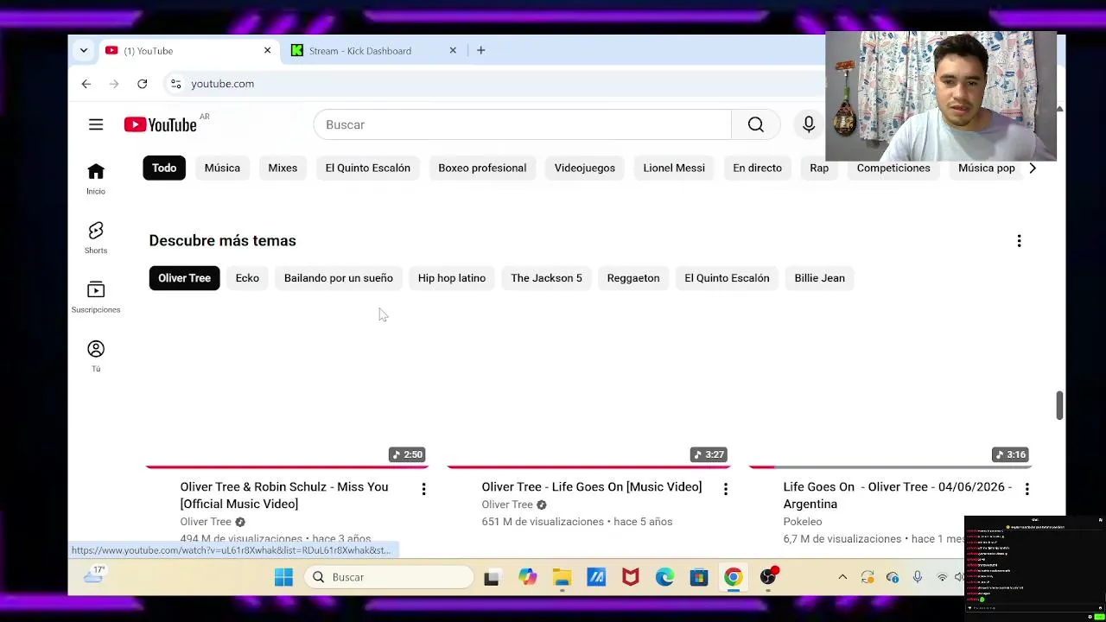Open options for Life Goes On music video
This screenshot has width=1106, height=622.
725,490
